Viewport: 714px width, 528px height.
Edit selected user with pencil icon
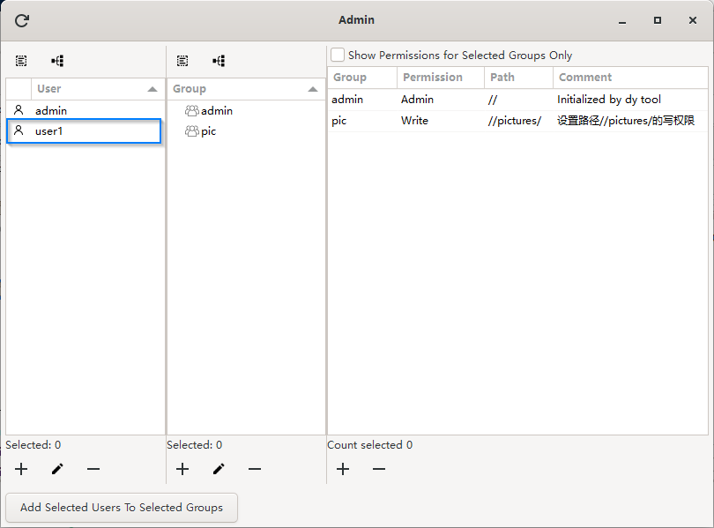[x=57, y=469]
